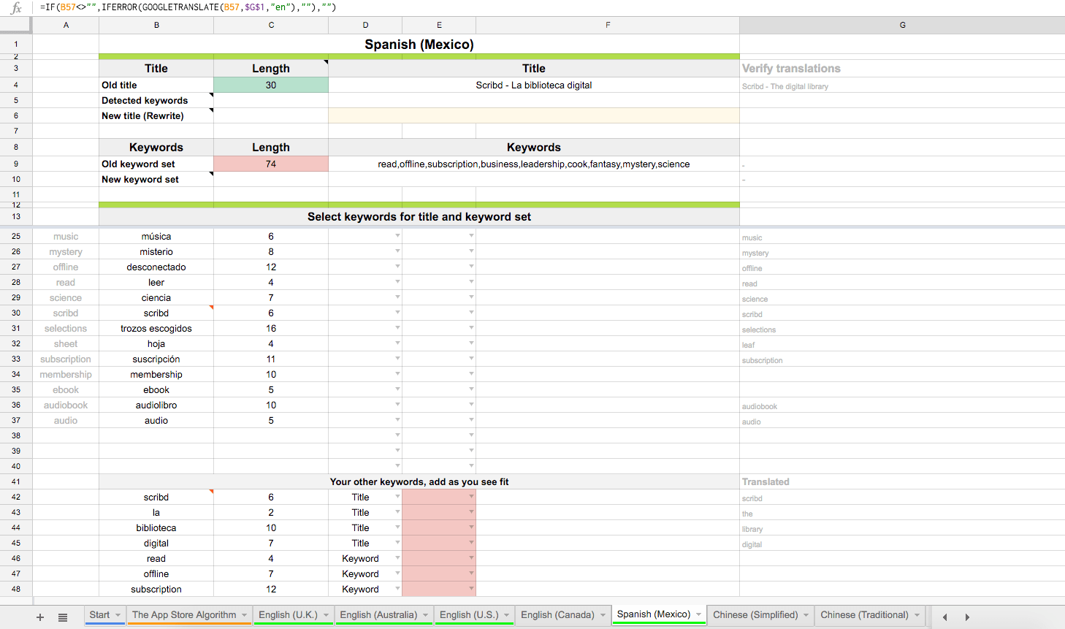Open Start tab dropdown arrow
This screenshot has width=1065, height=629.
click(118, 615)
